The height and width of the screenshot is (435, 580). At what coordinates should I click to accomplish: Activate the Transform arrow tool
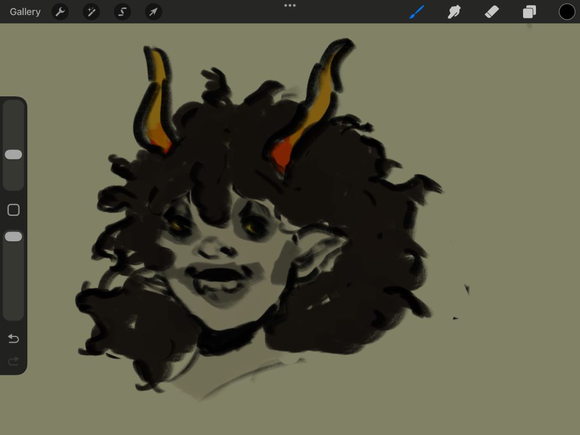point(153,12)
